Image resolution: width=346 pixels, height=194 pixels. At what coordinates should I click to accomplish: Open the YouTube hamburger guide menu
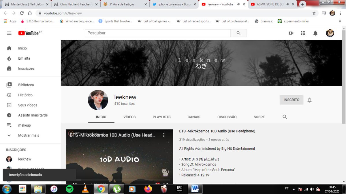point(9,33)
